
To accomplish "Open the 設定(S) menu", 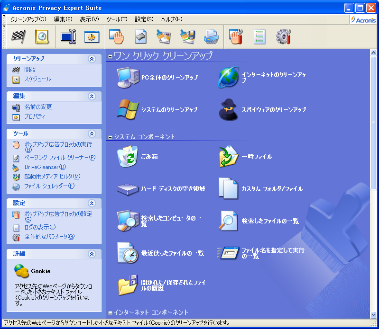I will (x=144, y=19).
